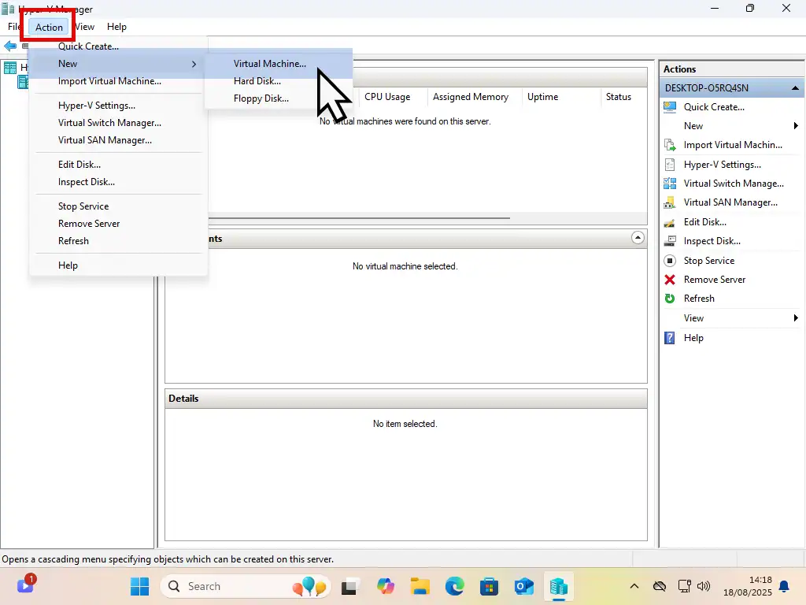Click the Virtual Switch Manager icon in Actions pane
The width and height of the screenshot is (806, 605).
(x=670, y=184)
